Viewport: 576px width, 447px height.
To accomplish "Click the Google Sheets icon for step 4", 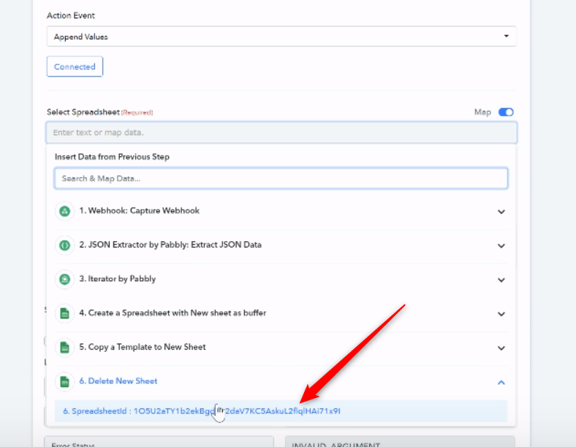I will point(64,313).
